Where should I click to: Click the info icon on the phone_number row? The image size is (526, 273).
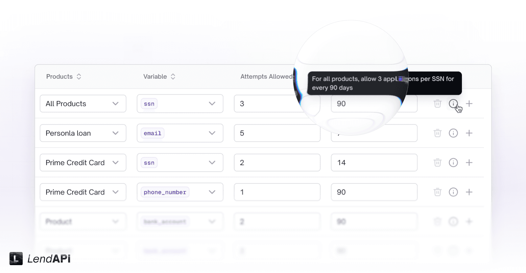tap(454, 192)
